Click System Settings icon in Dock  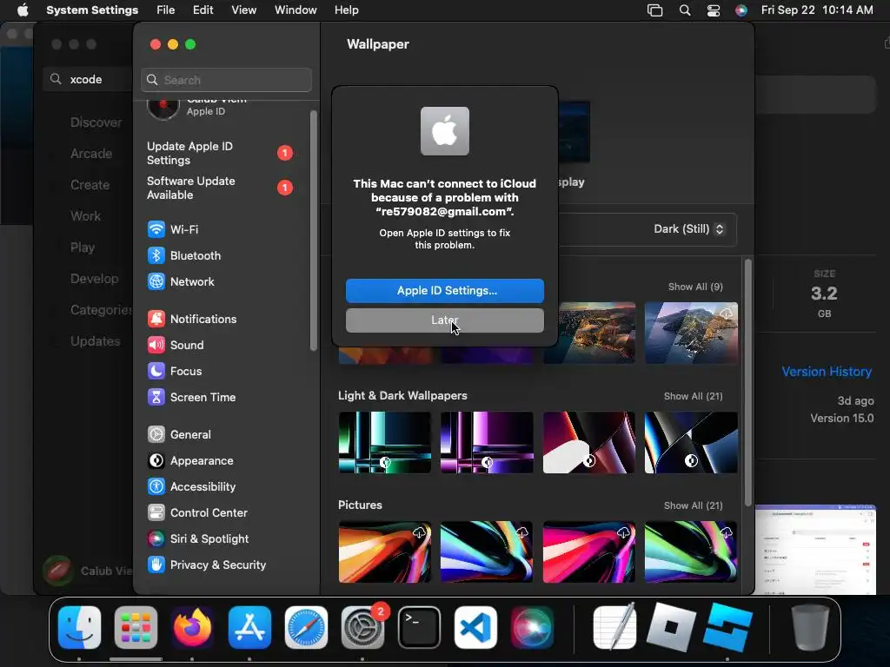(x=362, y=627)
